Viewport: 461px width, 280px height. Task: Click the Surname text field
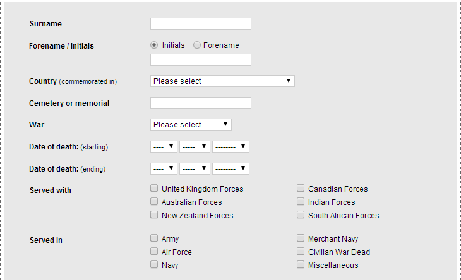pos(201,24)
